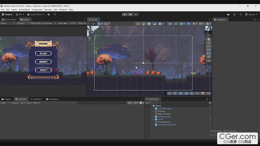Toggle warning count in Console
This screenshot has width=260, height=146.
(x=136, y=103)
